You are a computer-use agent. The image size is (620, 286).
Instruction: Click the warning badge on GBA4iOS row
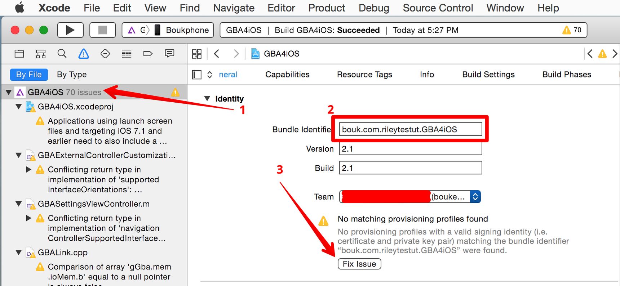click(x=175, y=92)
